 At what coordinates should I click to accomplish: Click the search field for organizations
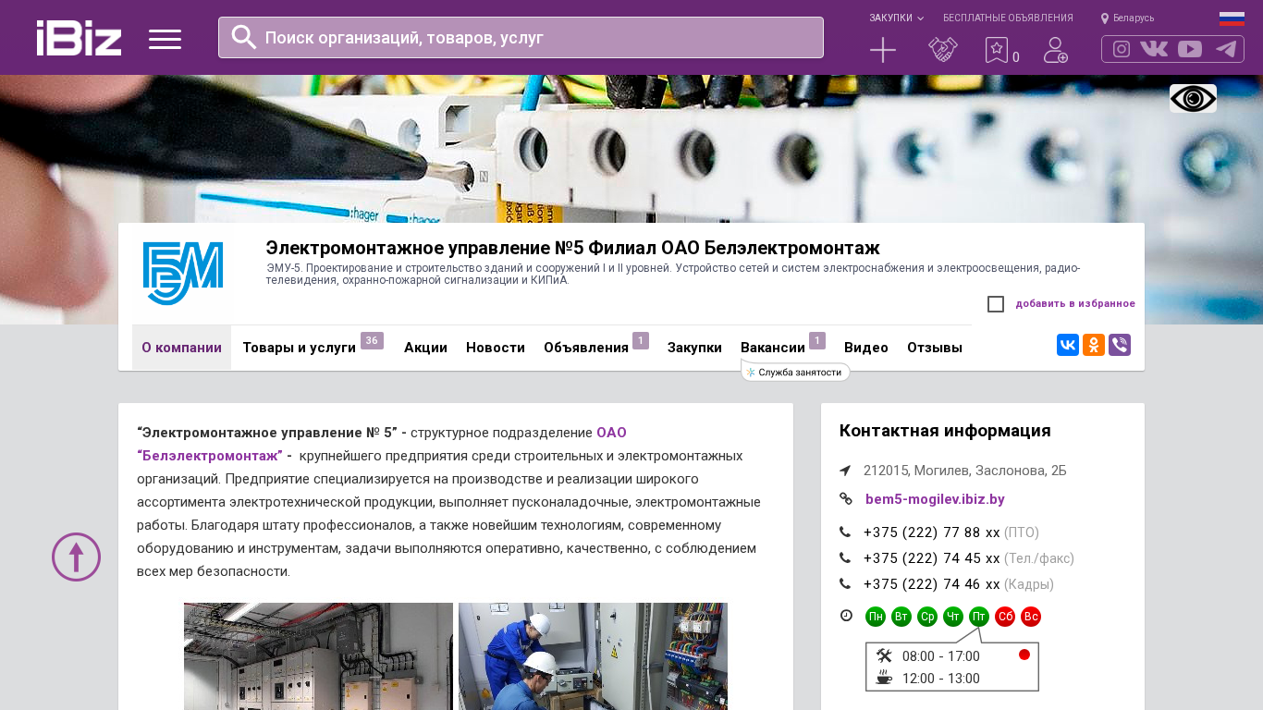[521, 37]
